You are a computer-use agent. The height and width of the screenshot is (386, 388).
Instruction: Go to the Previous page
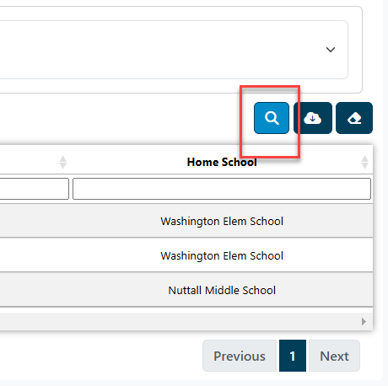pyautogui.click(x=240, y=356)
